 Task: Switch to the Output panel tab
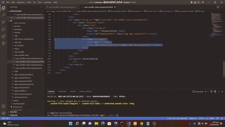(73, 91)
